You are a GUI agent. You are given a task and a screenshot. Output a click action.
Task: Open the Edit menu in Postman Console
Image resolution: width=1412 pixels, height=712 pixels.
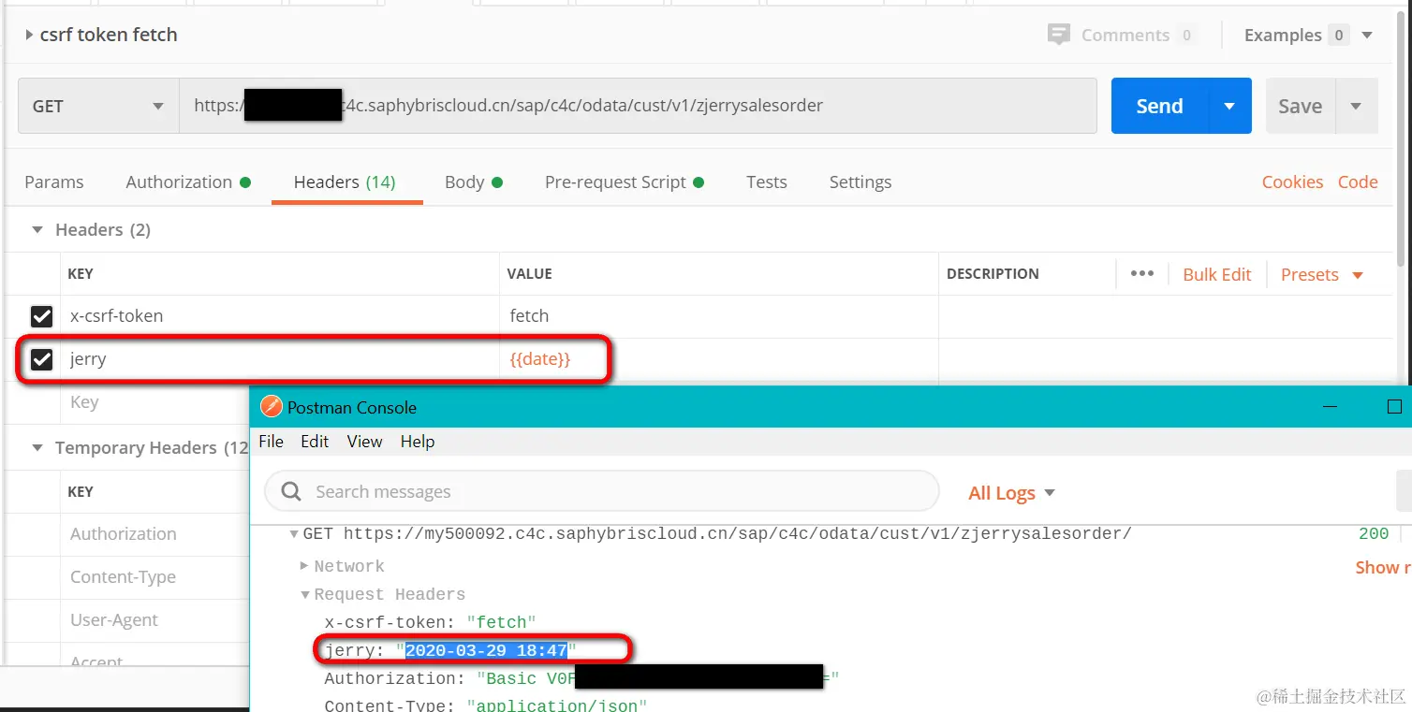point(315,442)
